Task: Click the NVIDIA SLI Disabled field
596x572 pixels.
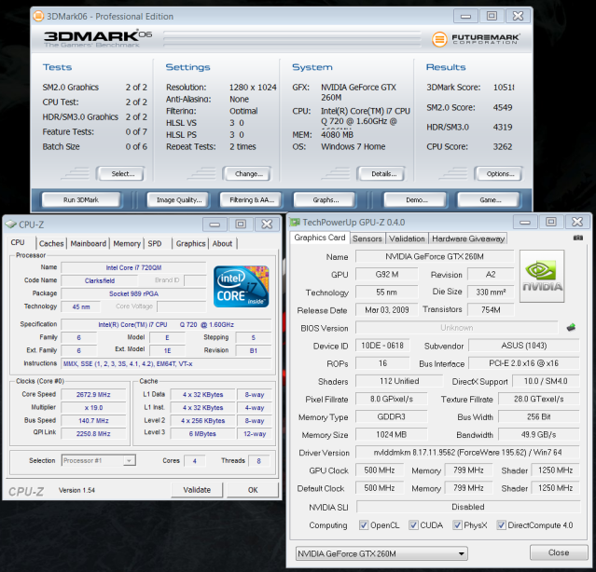Action: coord(468,507)
